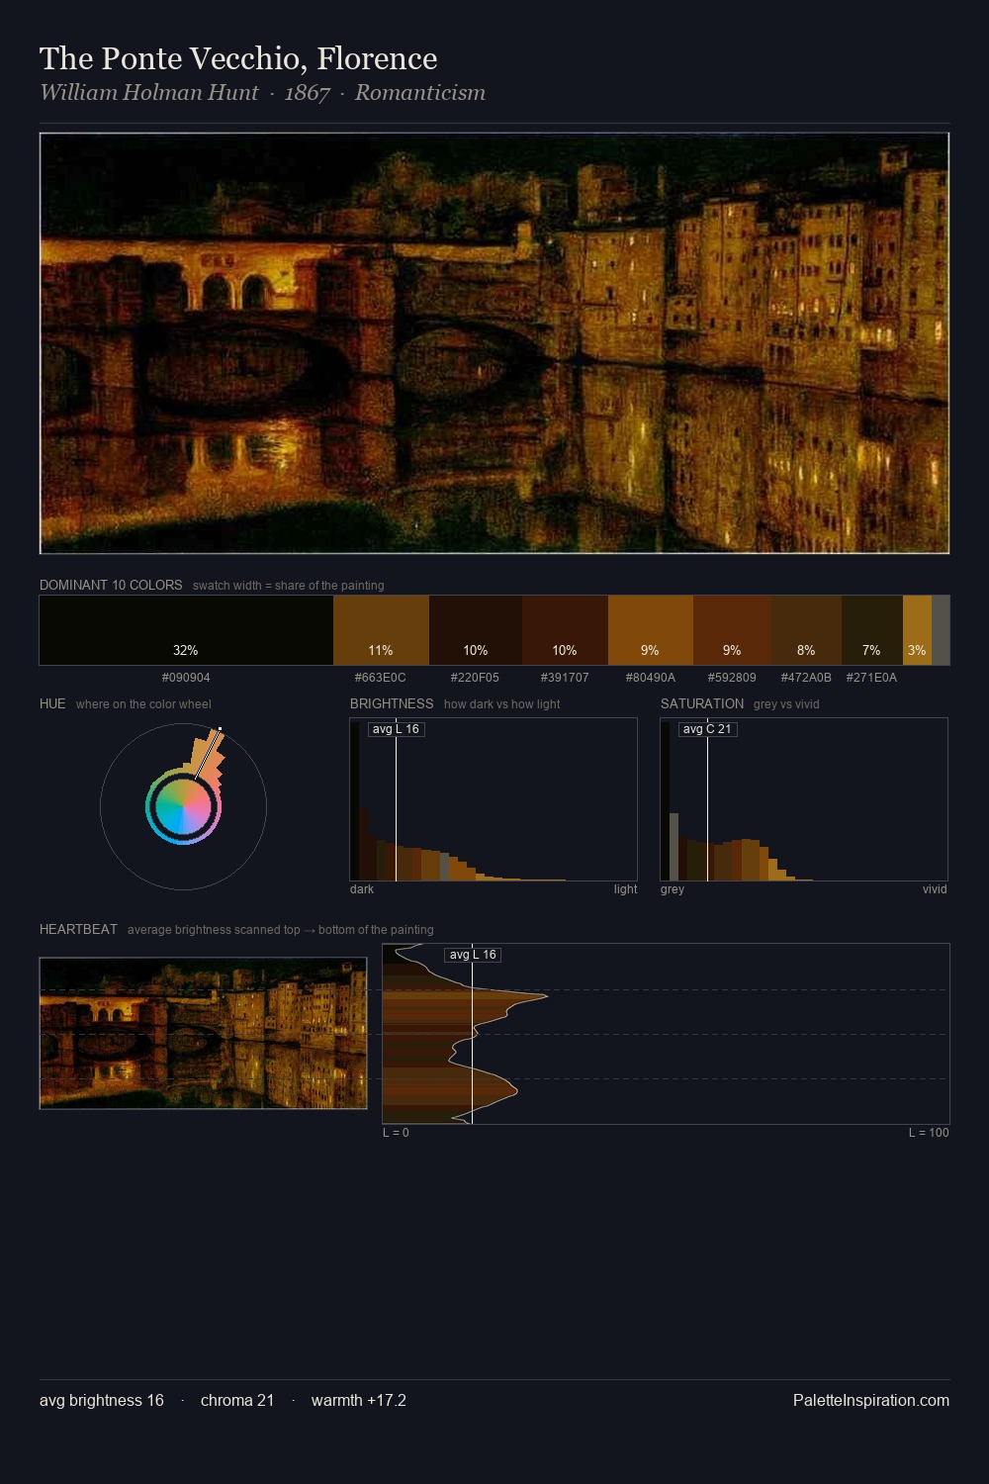This screenshot has height=1484, width=989.
Task: Click the #090904 near-black 32% swatch
Action: click(x=186, y=630)
